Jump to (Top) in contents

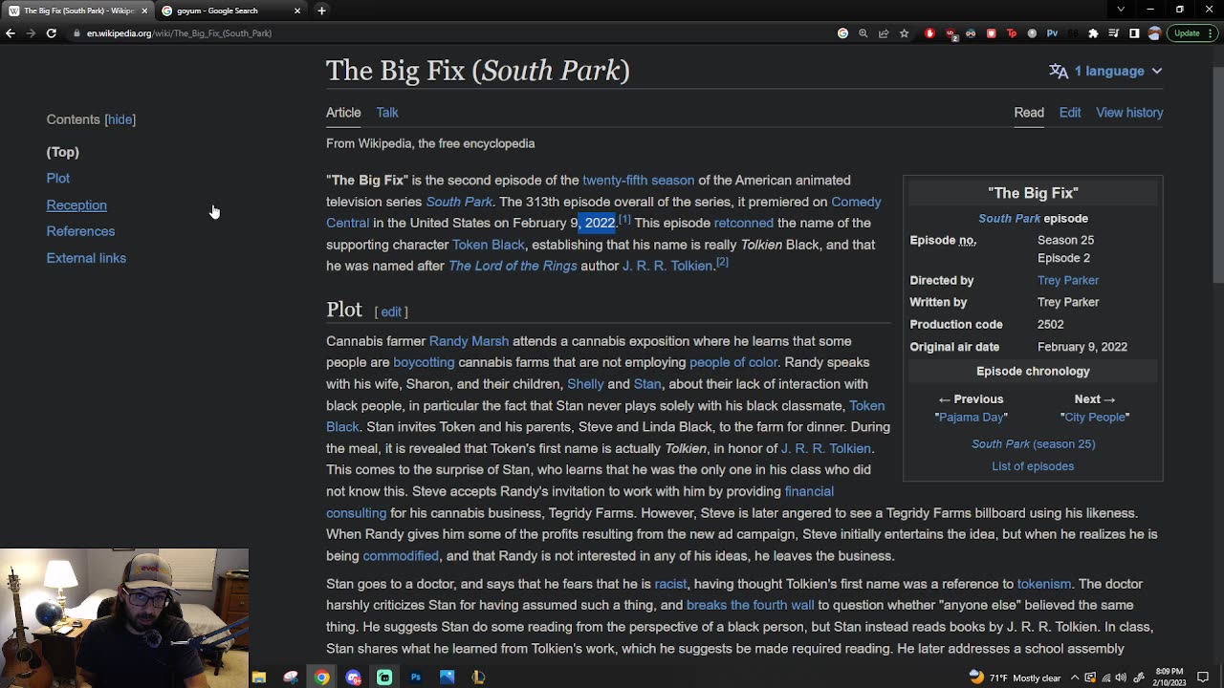(x=62, y=152)
